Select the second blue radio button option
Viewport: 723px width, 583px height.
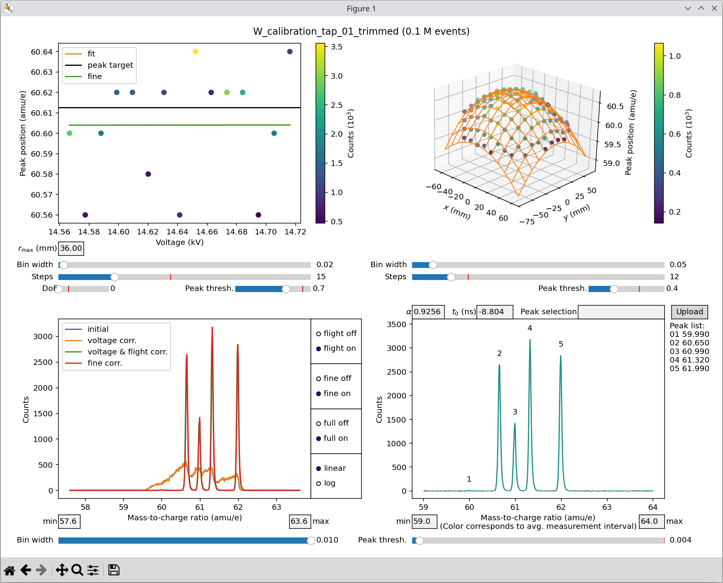pyautogui.click(x=319, y=394)
